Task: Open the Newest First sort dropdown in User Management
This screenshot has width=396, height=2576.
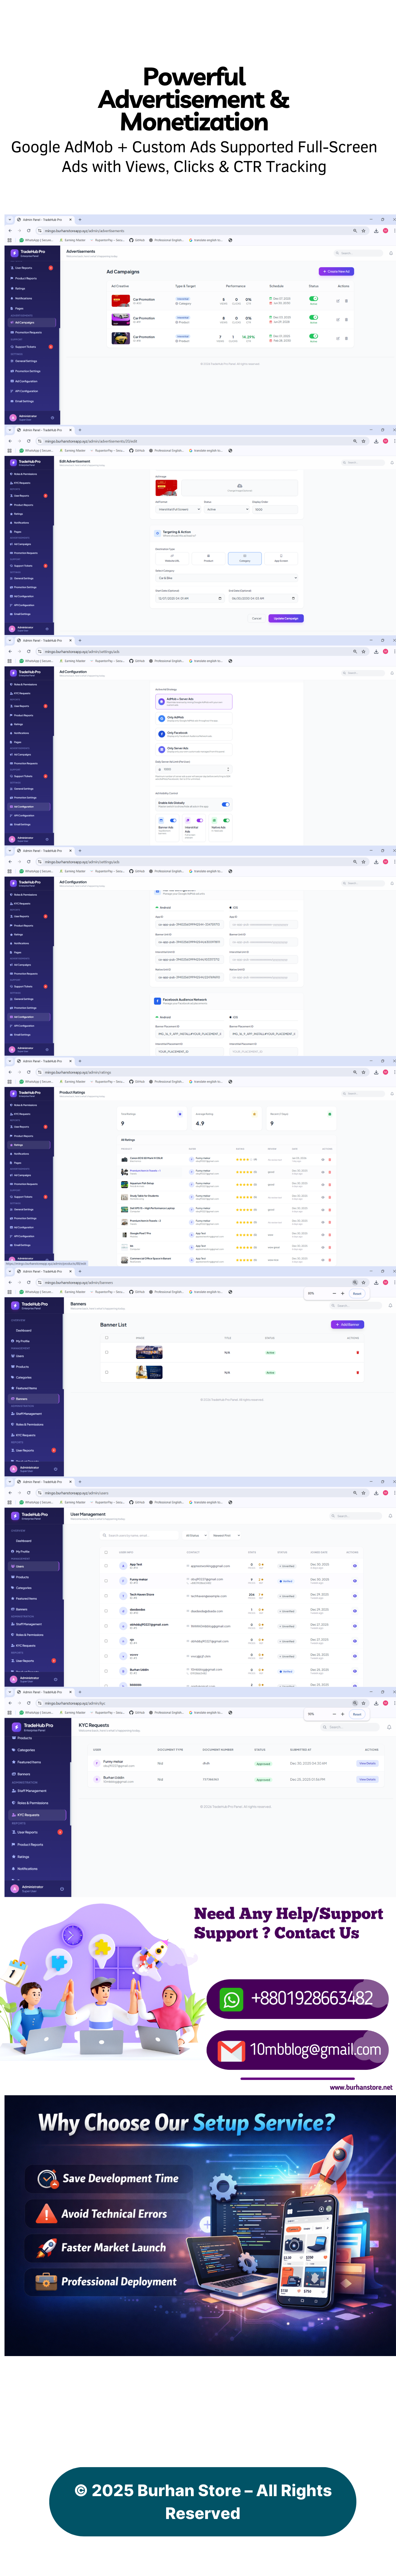Action: pos(226,1535)
